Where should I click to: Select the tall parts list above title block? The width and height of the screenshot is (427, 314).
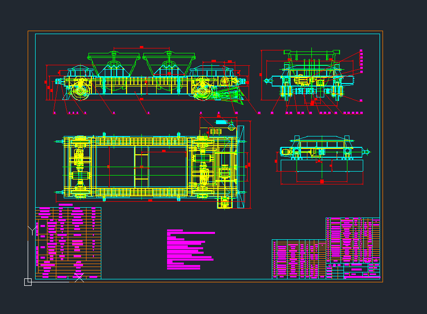click(x=353, y=240)
